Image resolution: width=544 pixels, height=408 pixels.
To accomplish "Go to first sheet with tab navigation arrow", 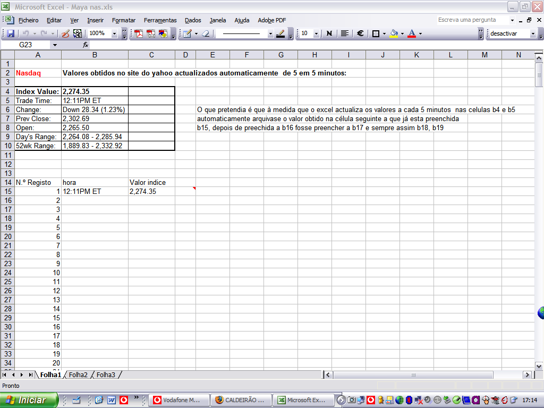I will [x=4, y=375].
